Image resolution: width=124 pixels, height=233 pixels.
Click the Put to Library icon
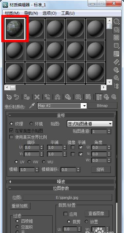click(68, 97)
